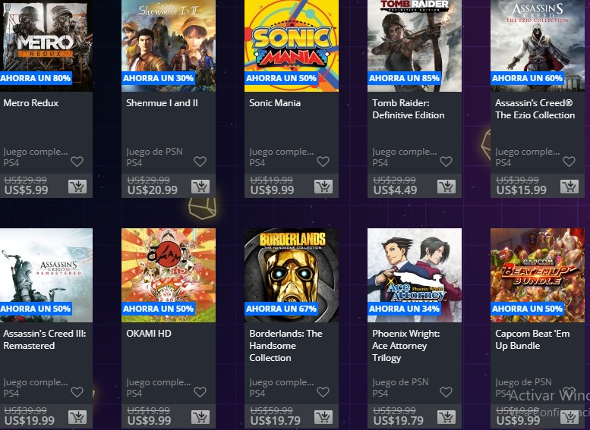Add Borderlands Handsome Collection to cart
Viewport: 590px width, 430px height.
coord(323,417)
